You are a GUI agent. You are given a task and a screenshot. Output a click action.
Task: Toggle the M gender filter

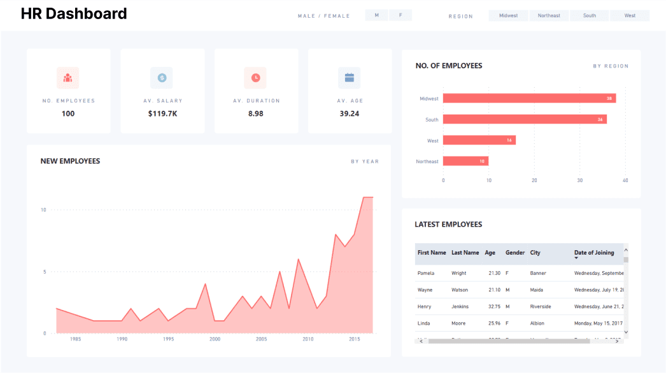click(375, 14)
